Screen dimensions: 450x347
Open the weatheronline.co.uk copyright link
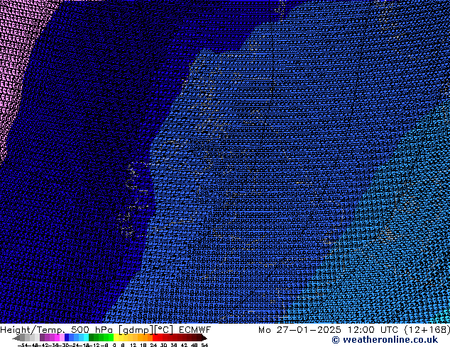[x=385, y=340]
